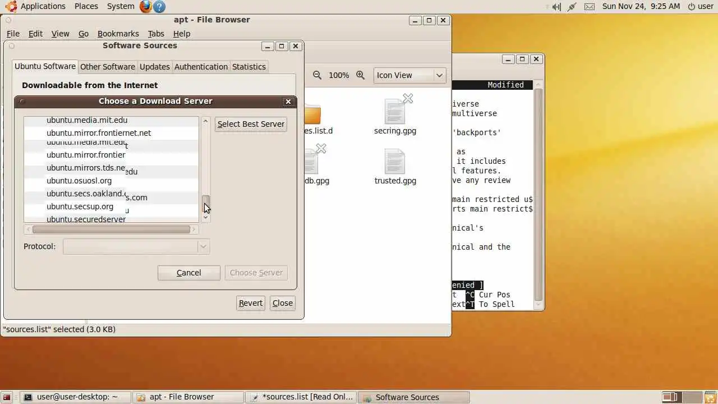Open the Protocol dropdown
The image size is (718, 404).
click(x=136, y=246)
